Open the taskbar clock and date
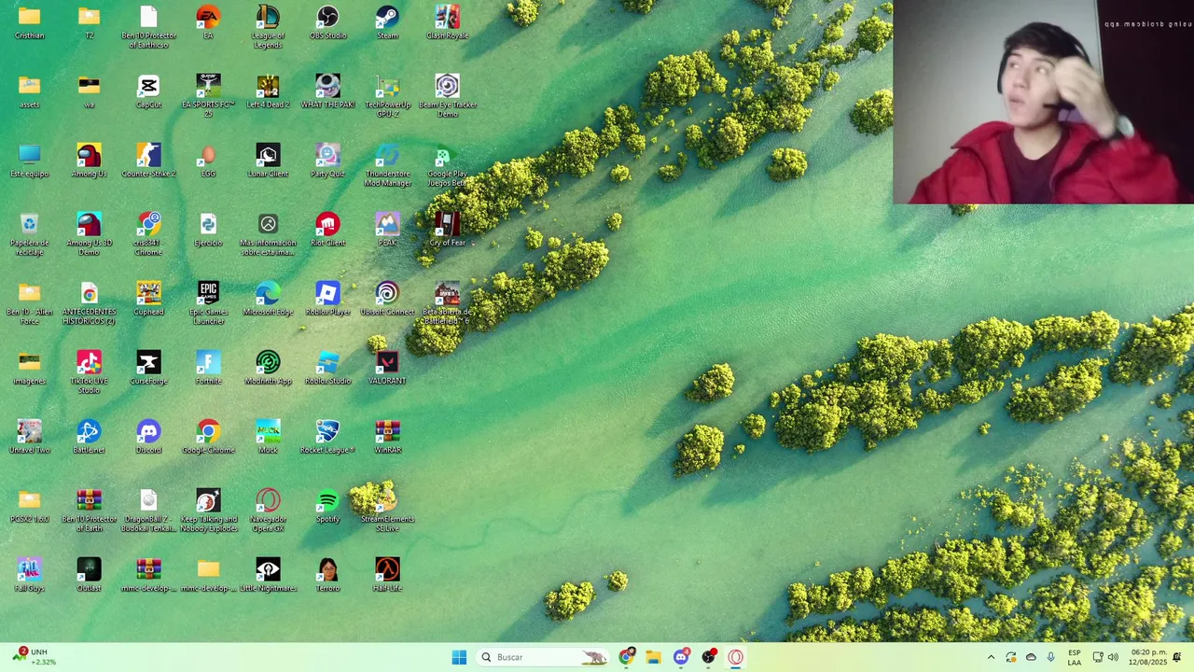This screenshot has height=672, width=1194. 1148,657
